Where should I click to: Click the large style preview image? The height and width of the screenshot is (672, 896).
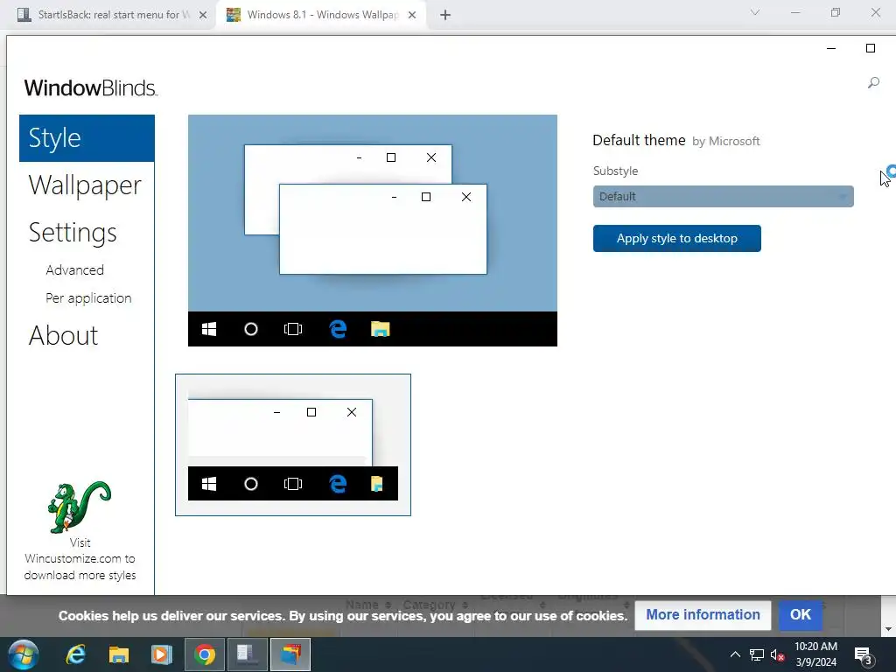373,230
